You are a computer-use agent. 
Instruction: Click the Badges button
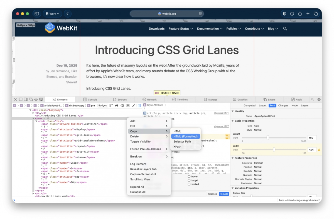[103, 106]
